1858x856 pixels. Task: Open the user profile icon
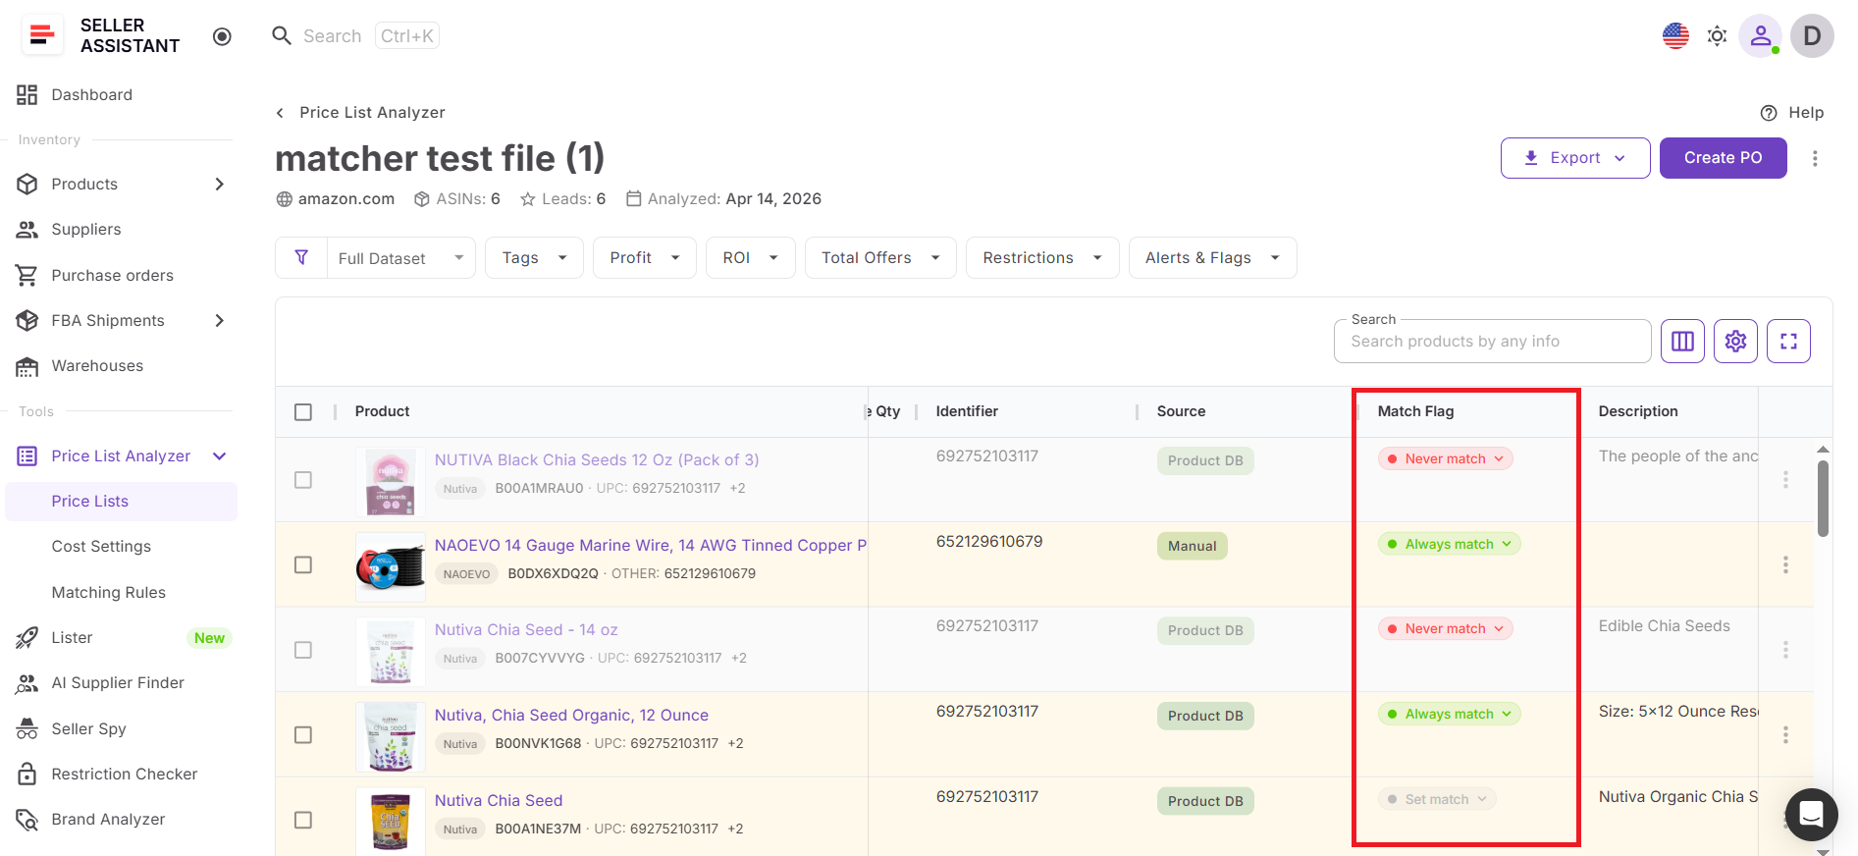(1761, 36)
